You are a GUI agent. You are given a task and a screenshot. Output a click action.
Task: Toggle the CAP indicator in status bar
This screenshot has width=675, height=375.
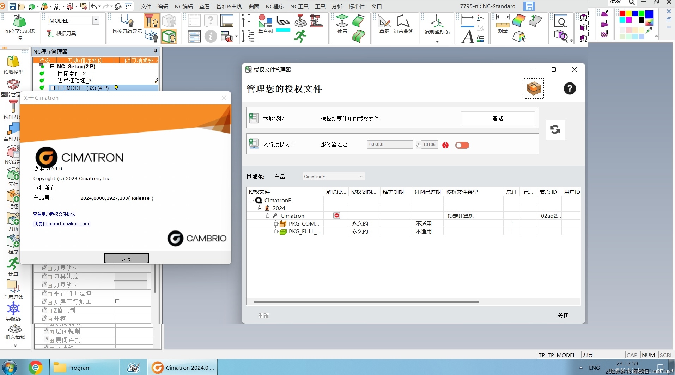click(632, 355)
